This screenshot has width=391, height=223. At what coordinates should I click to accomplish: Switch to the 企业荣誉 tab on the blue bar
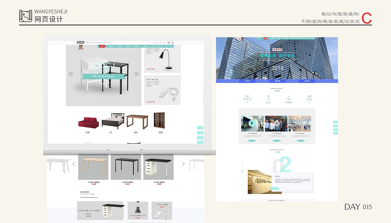tap(306, 81)
